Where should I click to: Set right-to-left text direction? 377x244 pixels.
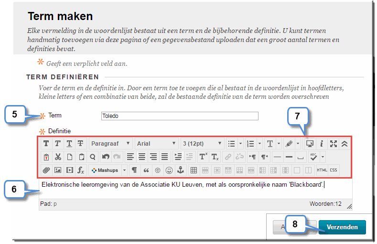click(x=265, y=157)
